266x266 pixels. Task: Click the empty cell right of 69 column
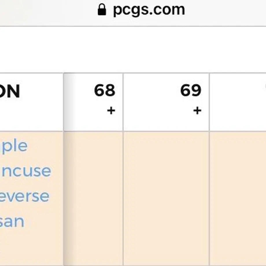tap(238, 199)
